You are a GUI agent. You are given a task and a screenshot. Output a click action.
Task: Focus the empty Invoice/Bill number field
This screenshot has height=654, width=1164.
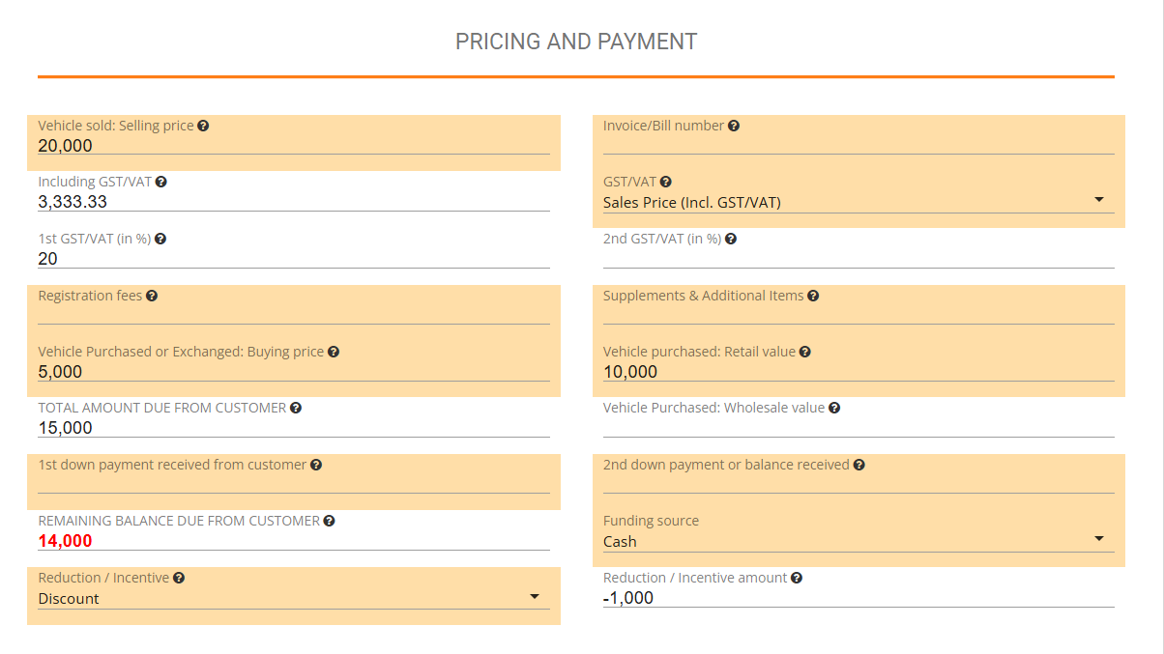[858, 144]
